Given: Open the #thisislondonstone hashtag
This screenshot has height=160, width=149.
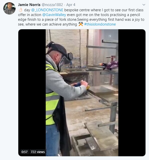Looking at the screenshot, I should pos(100,24).
